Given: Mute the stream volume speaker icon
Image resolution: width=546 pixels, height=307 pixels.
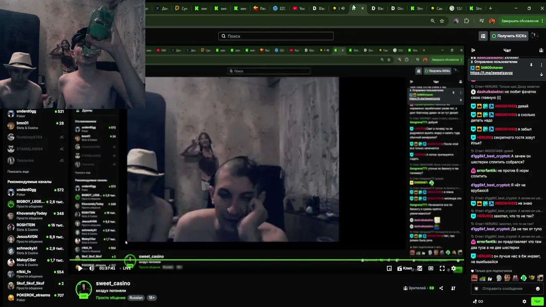Looking at the screenshot, I should [x=91, y=268].
